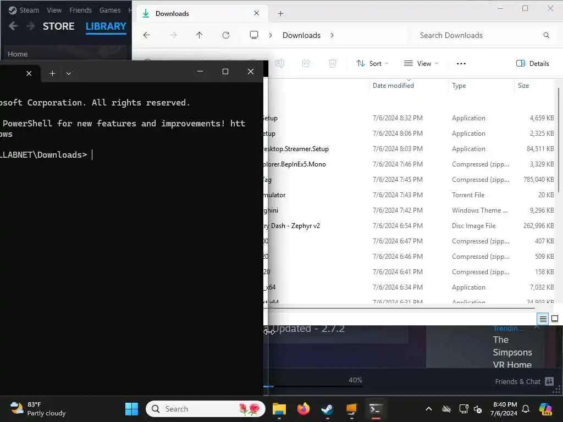563x422 pixels.
Task: Select the Windows Theme file row
Action: tap(409, 210)
